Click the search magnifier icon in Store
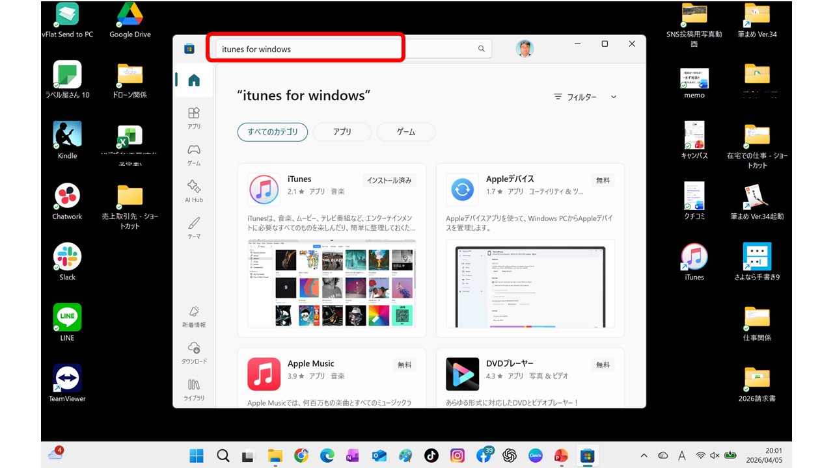The width and height of the screenshot is (833, 468). [x=482, y=49]
